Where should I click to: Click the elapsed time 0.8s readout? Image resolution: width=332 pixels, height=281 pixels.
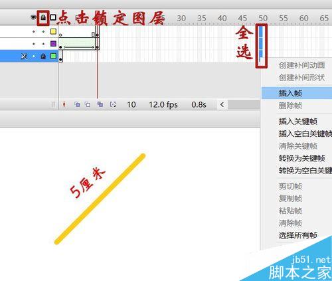tap(199, 104)
